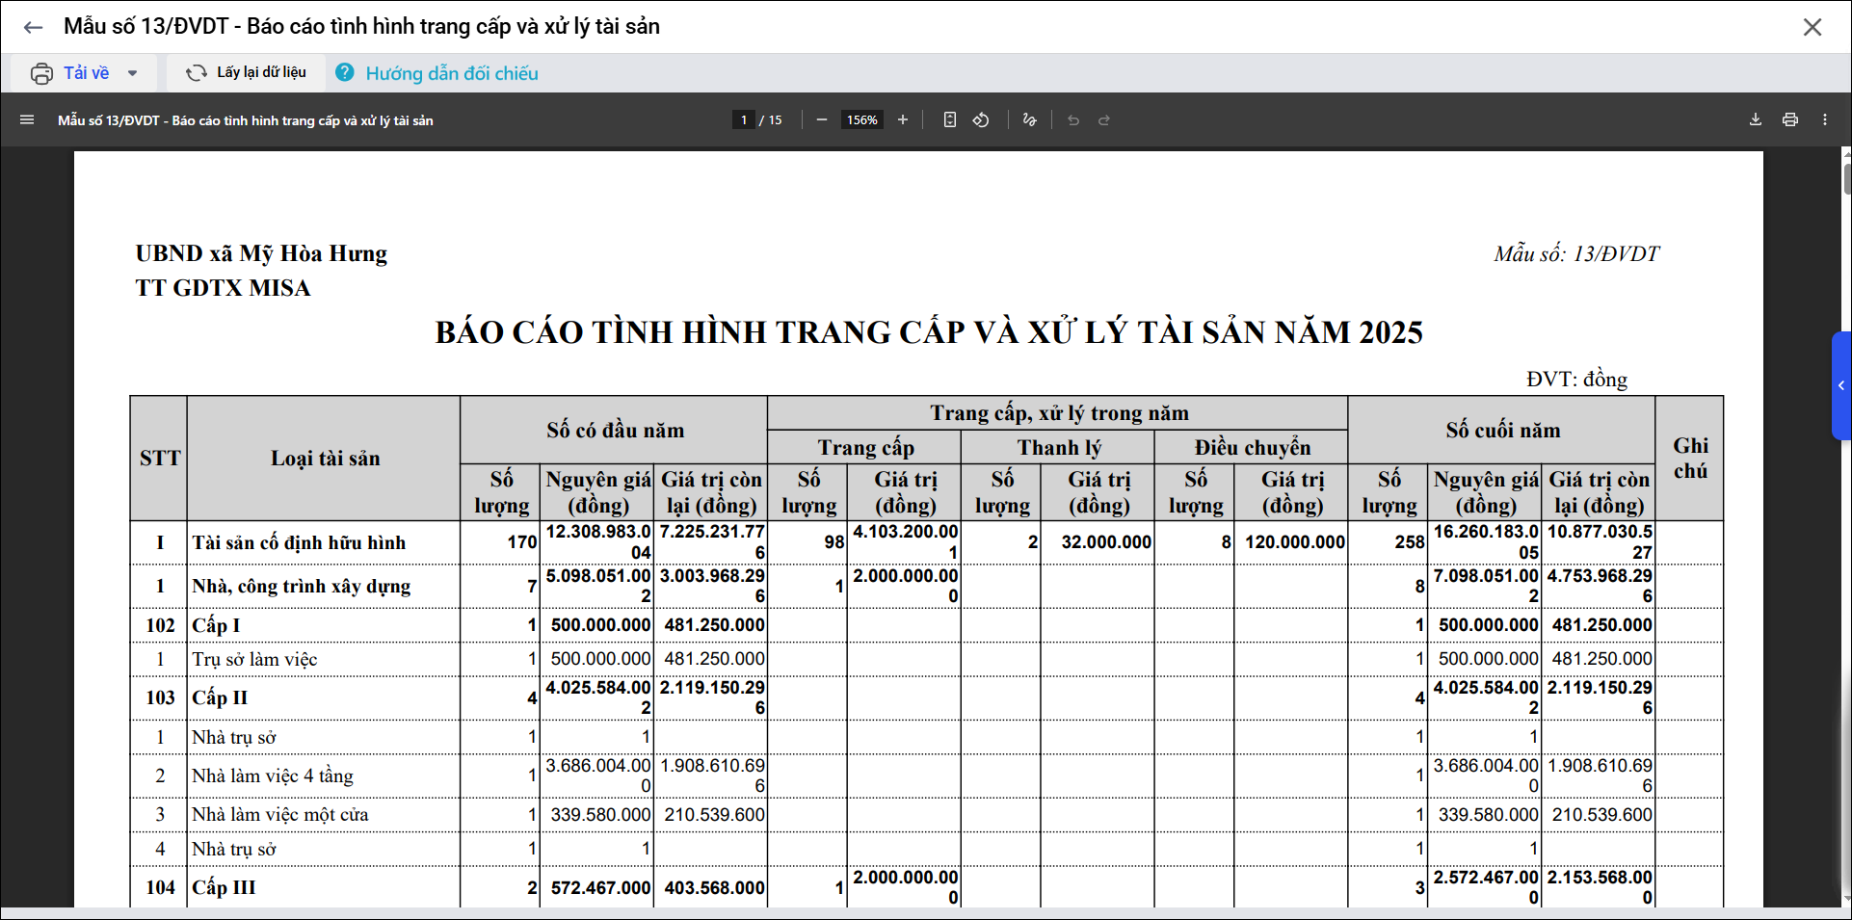Print the report using printer icon
Image resolution: width=1852 pixels, height=920 pixels.
click(1789, 120)
